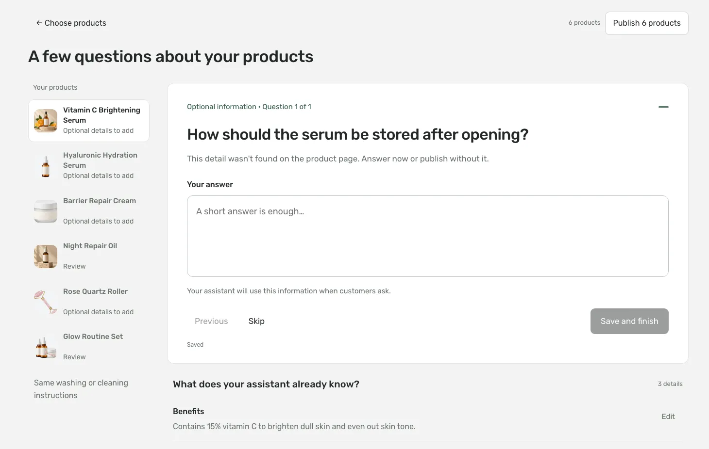Screen dimensions: 709x449
Task: Click the Benefits heading
Action: [188, 411]
